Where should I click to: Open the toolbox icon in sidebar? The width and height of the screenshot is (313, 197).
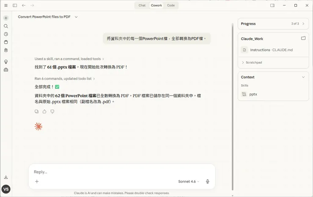click(6, 70)
